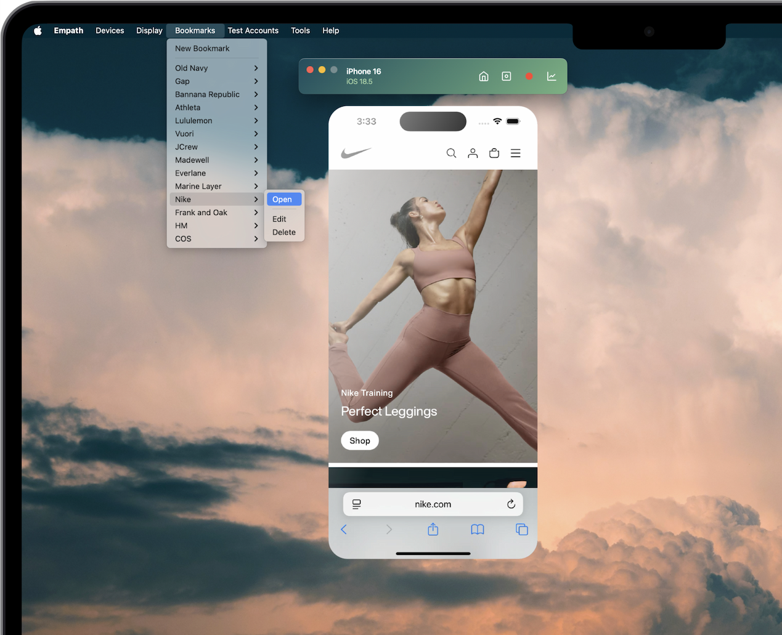Open the Help menu

point(331,30)
